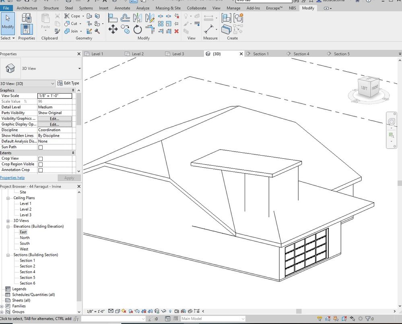Click the Delete icon in Modify panel
The image size is (402, 324).
(176, 31)
